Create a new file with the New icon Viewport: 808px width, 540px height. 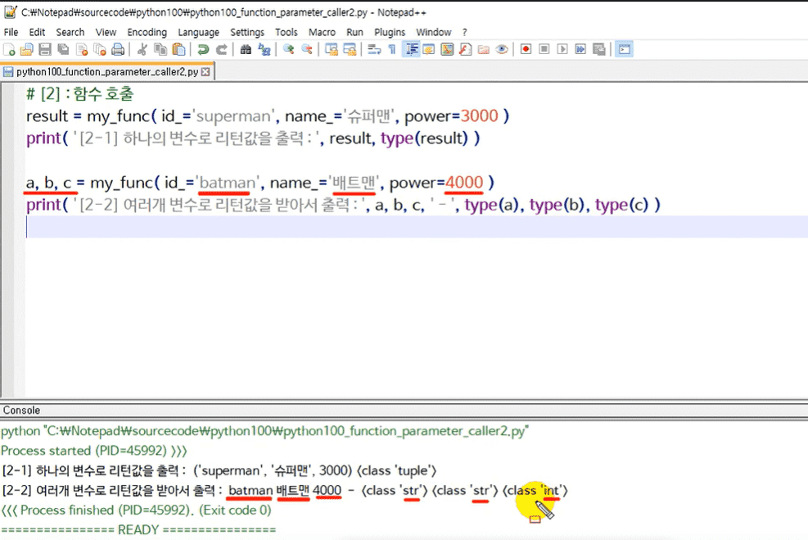coord(9,49)
